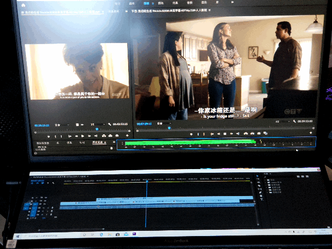Open the Program monitor settings wrench

294,121
